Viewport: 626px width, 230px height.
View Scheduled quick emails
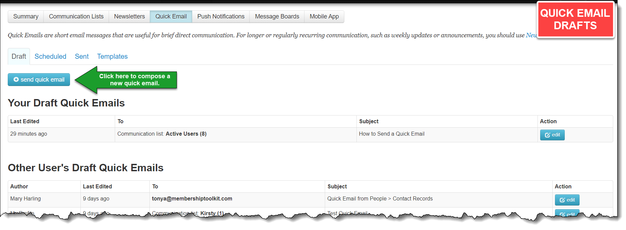(50, 56)
